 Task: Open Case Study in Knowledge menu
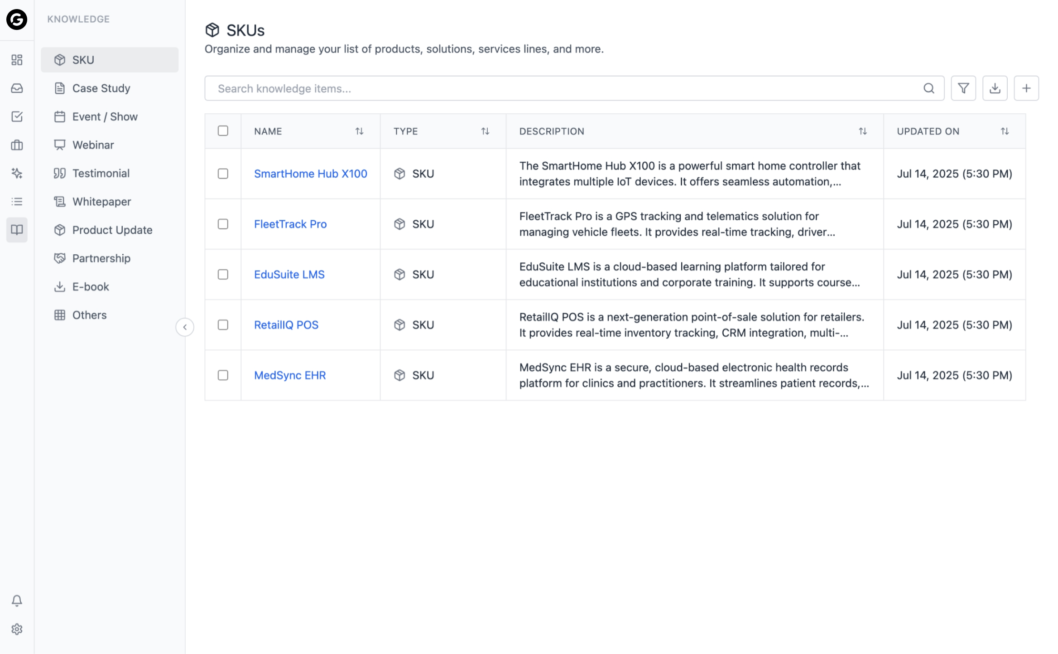tap(101, 88)
